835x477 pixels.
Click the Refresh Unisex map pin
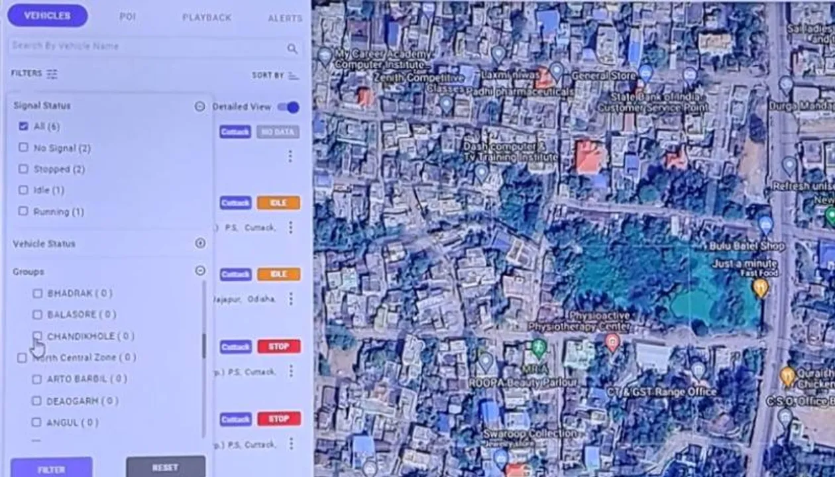pos(789,165)
